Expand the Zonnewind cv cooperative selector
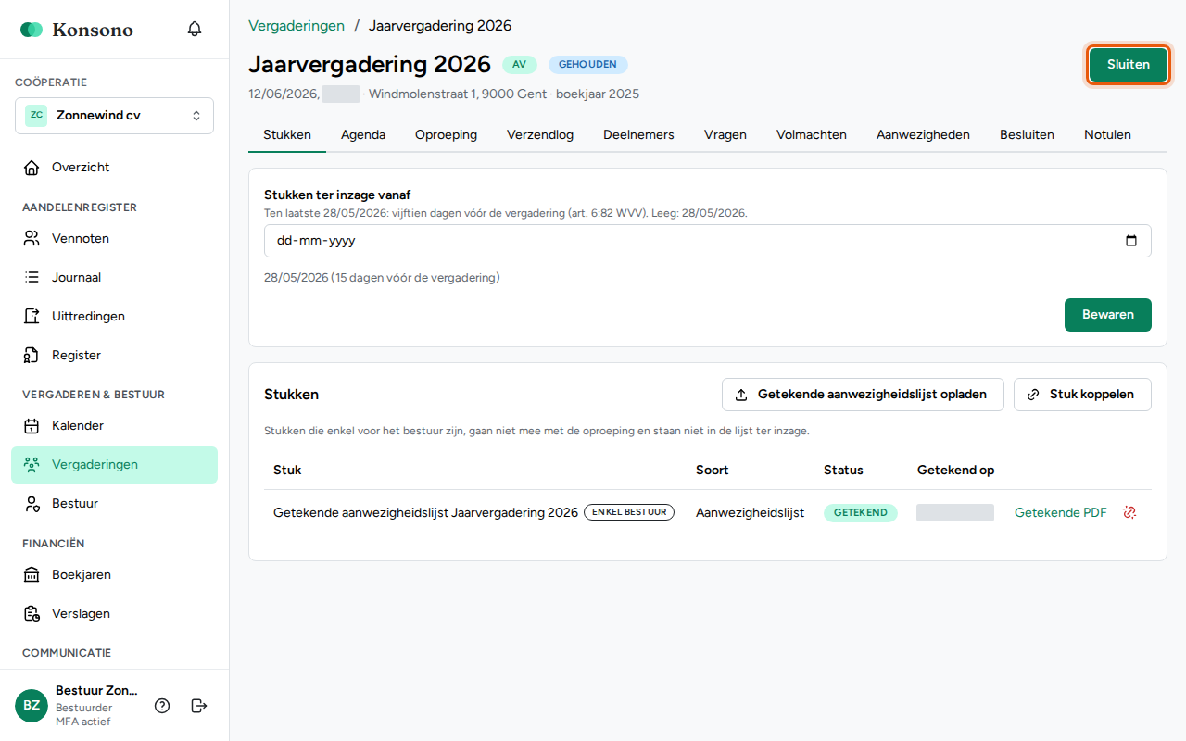The width and height of the screenshot is (1186, 741). click(x=114, y=116)
